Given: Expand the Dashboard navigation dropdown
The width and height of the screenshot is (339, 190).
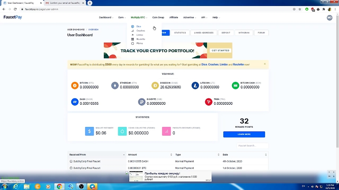Looking at the screenshot, I should tap(106, 17).
